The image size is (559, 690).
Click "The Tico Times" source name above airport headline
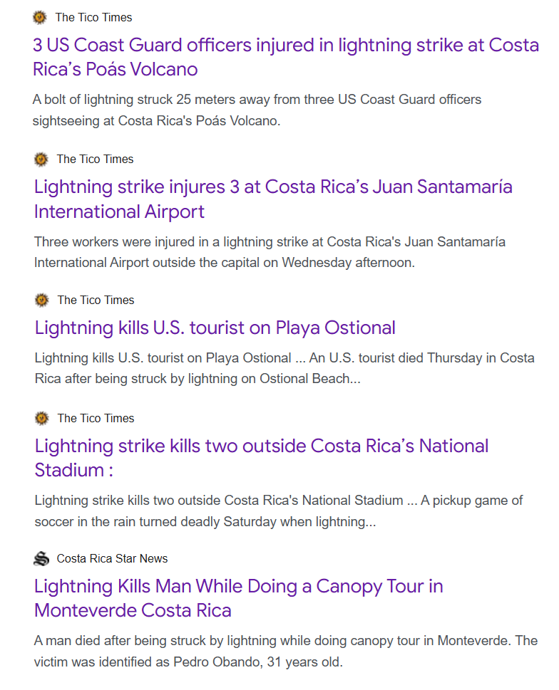tap(95, 159)
